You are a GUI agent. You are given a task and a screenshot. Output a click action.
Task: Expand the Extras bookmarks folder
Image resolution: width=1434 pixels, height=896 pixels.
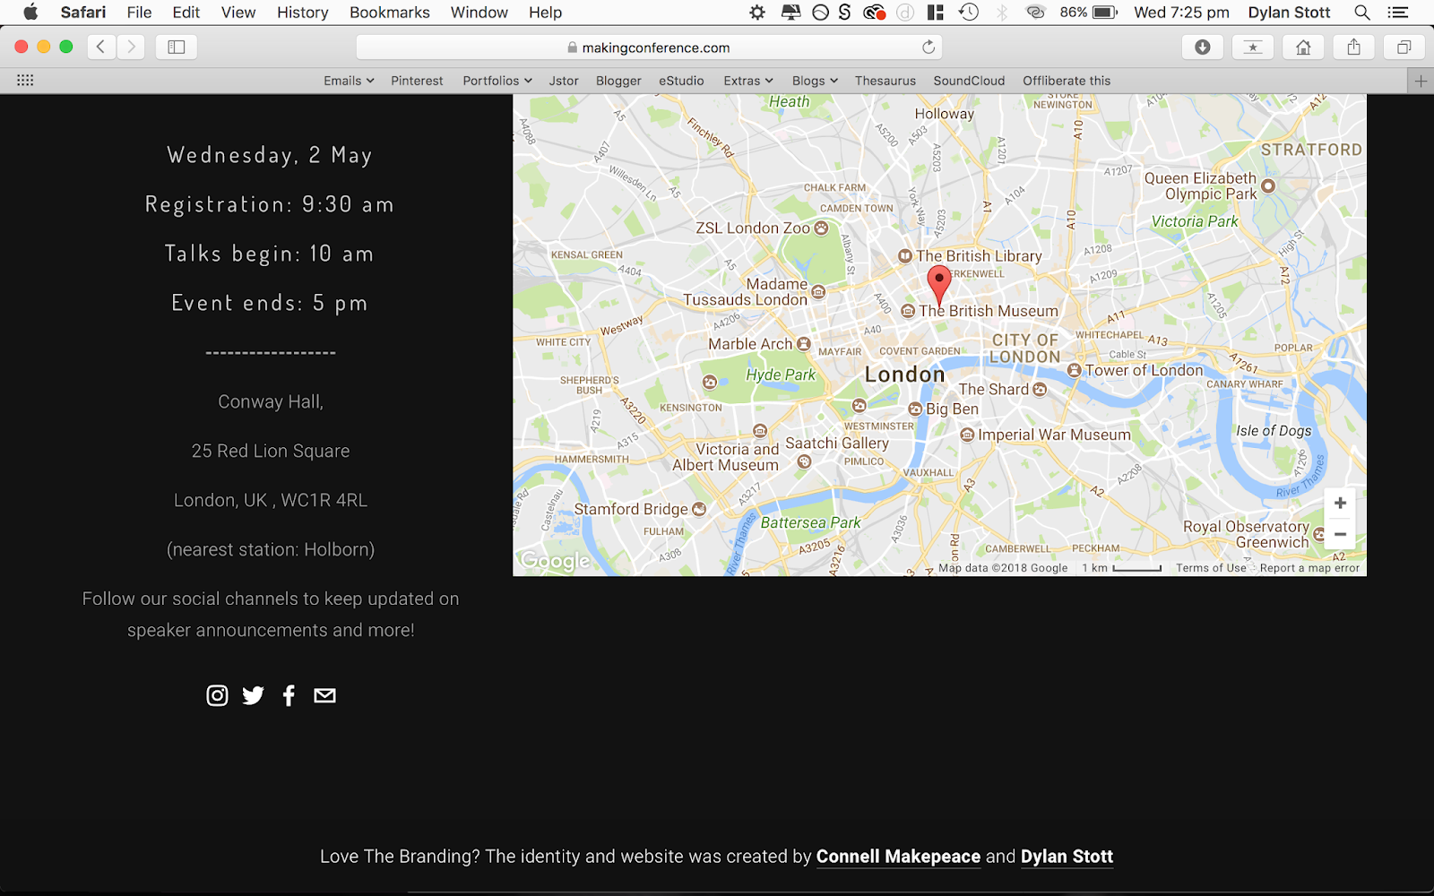pos(748,81)
